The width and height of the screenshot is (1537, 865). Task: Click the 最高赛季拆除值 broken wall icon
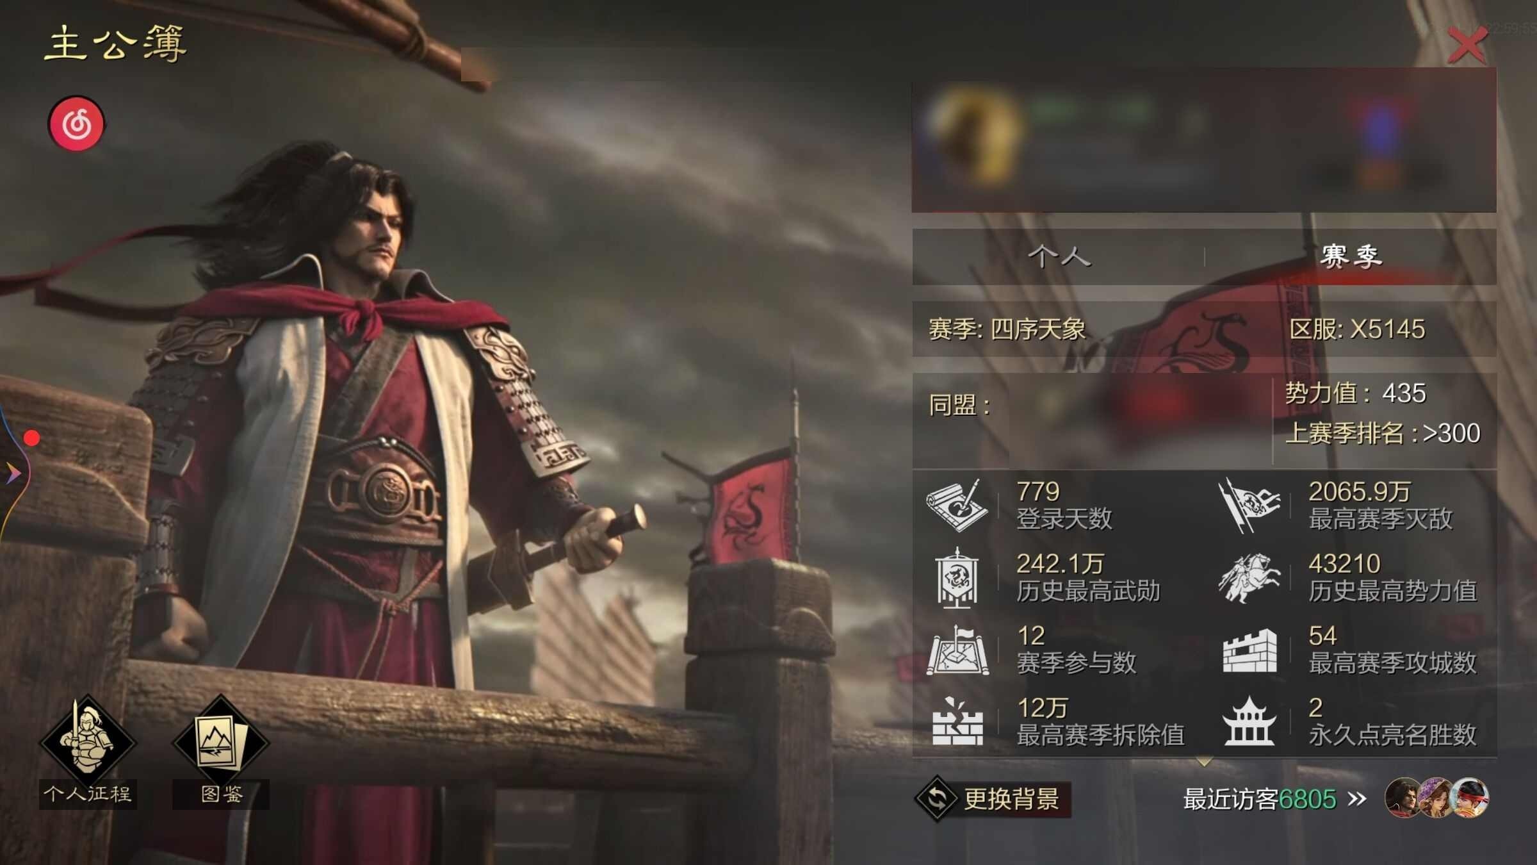957,722
